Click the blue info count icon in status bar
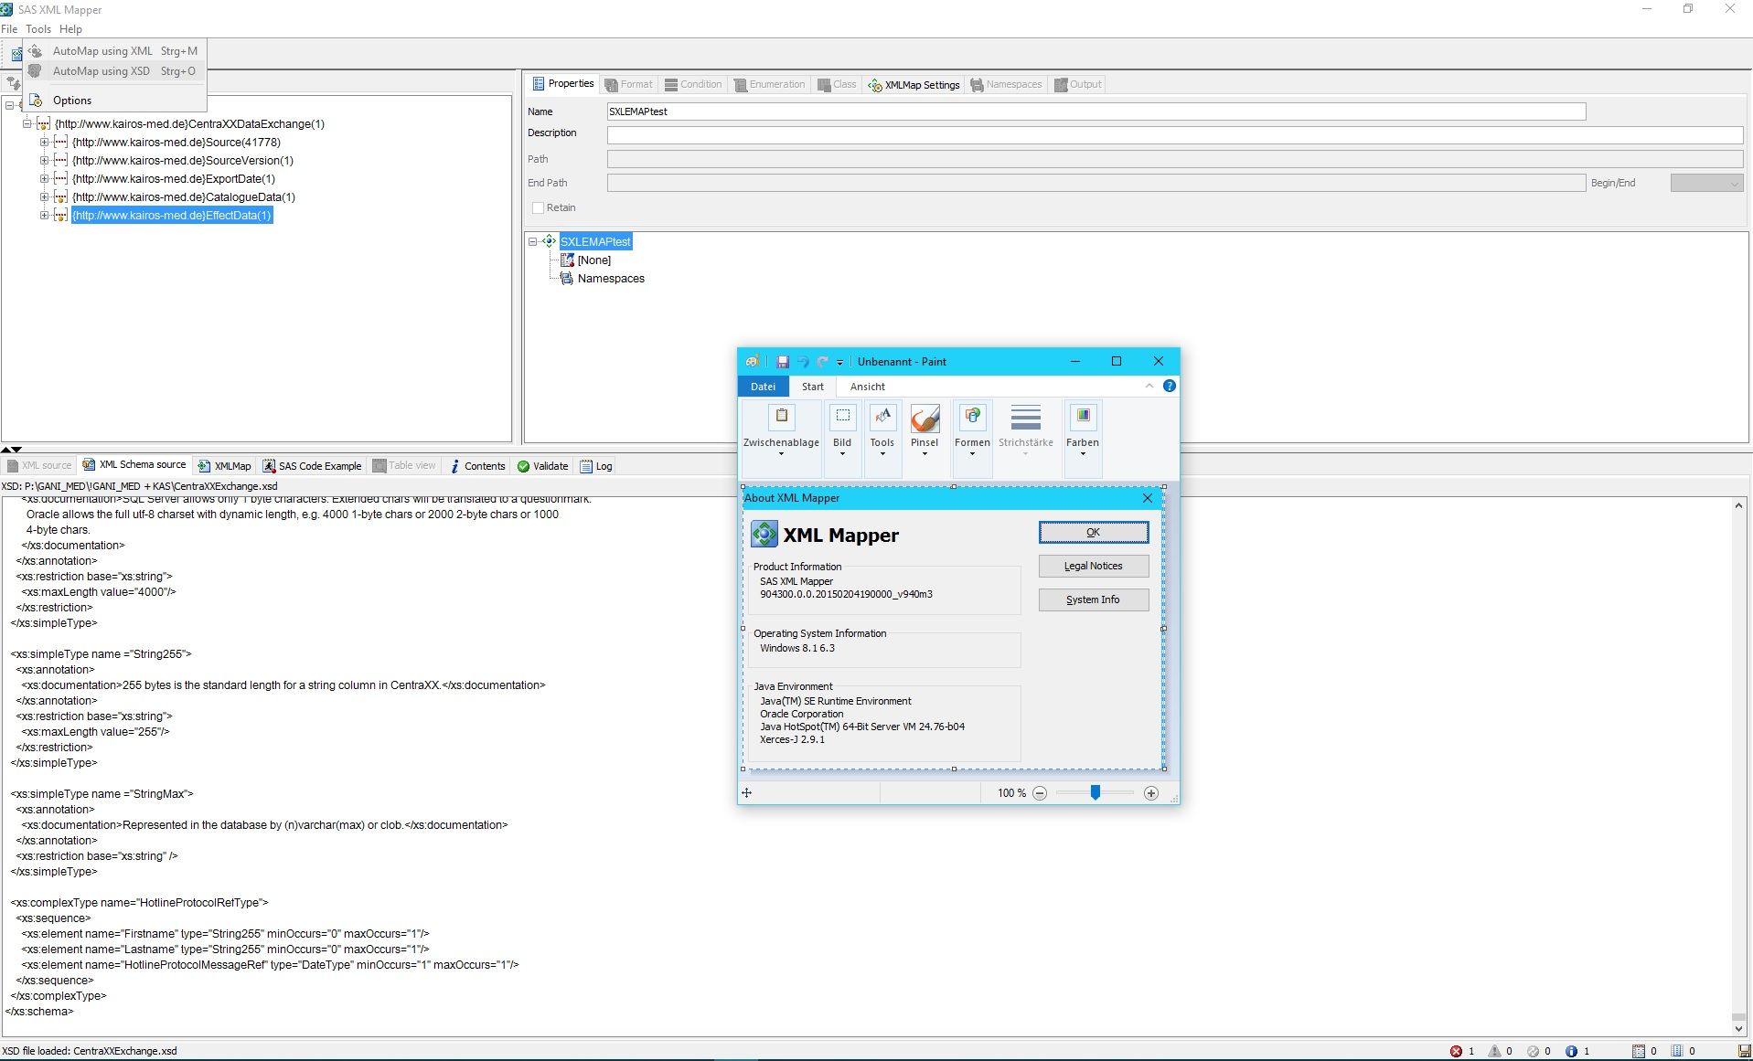This screenshot has height=1061, width=1753. coord(1571,1051)
